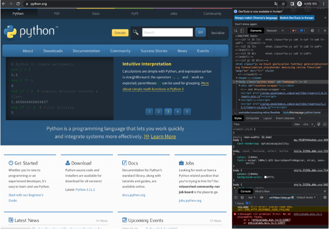Close the console drawer
This screenshot has height=229, width=329.
[325, 191]
